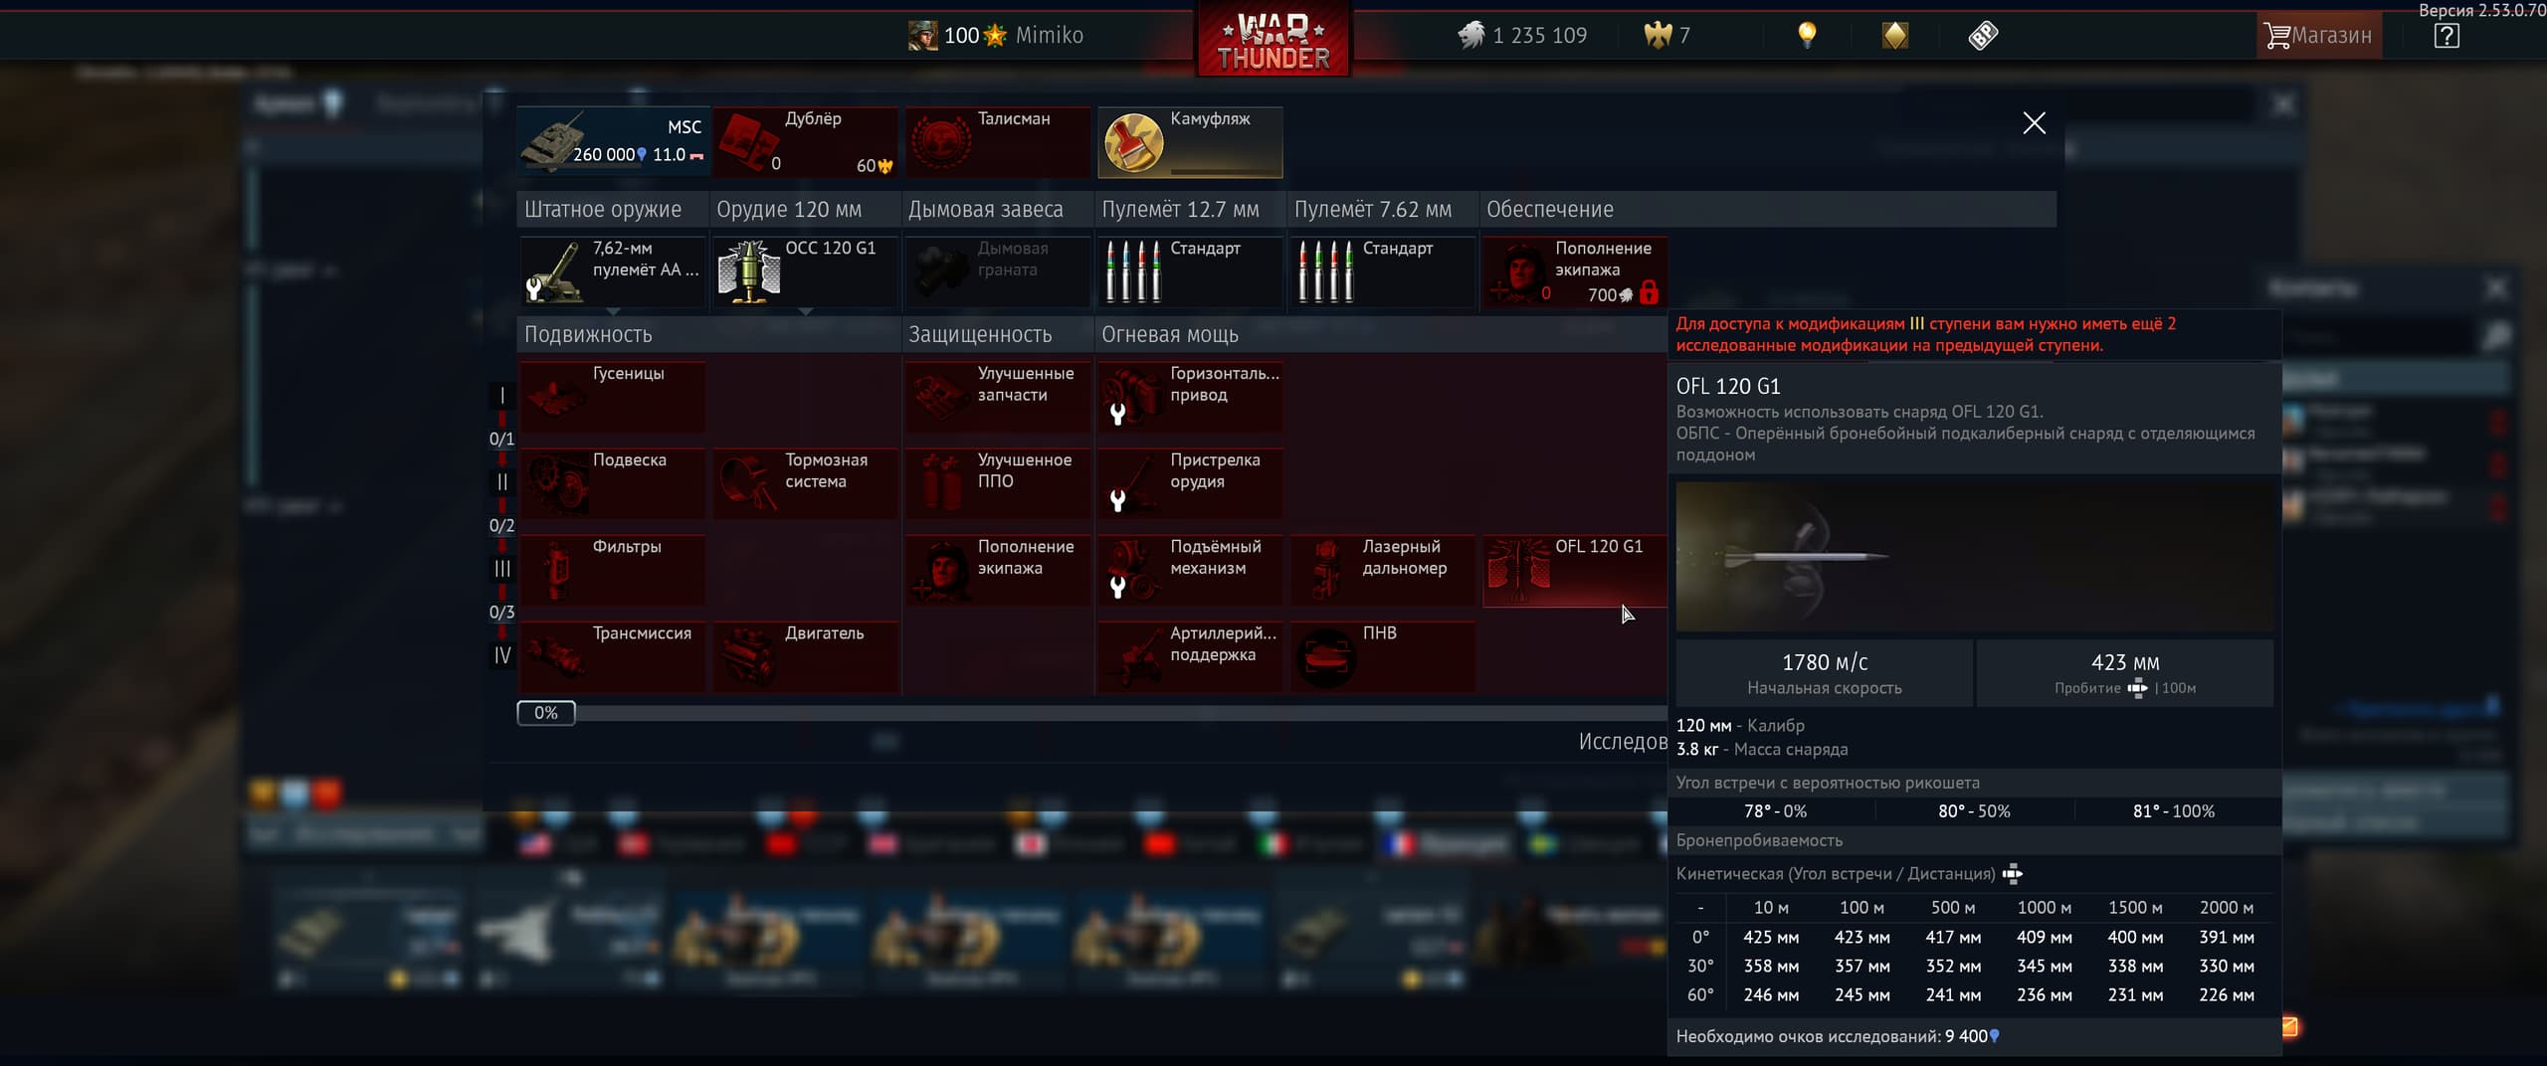This screenshot has width=2547, height=1066.
Task: Select the Лазерный дальномер modification
Action: pyautogui.click(x=1382, y=569)
